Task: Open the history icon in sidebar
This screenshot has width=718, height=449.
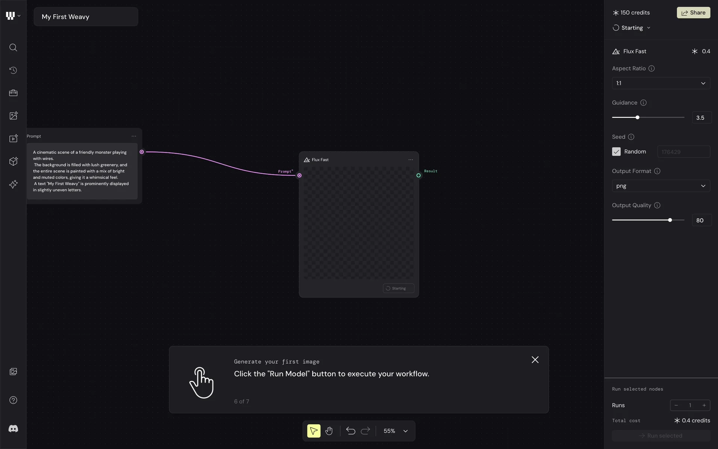Action: click(x=13, y=70)
